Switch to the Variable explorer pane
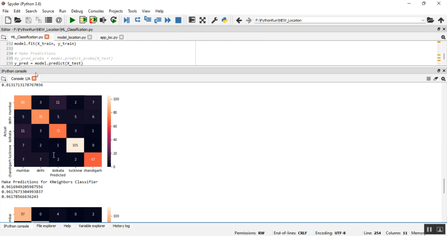The width and height of the screenshot is (447, 236). tap(92, 226)
